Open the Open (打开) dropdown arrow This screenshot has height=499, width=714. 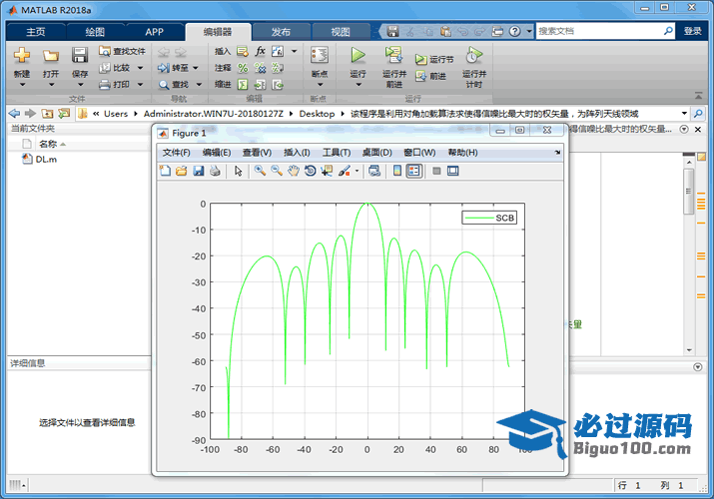click(x=51, y=85)
